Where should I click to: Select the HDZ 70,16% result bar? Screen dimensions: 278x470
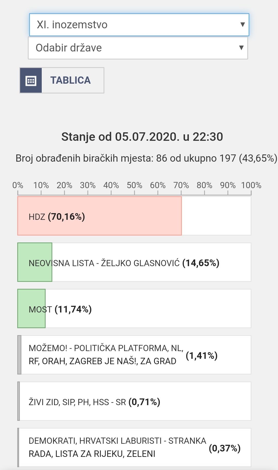click(134, 216)
